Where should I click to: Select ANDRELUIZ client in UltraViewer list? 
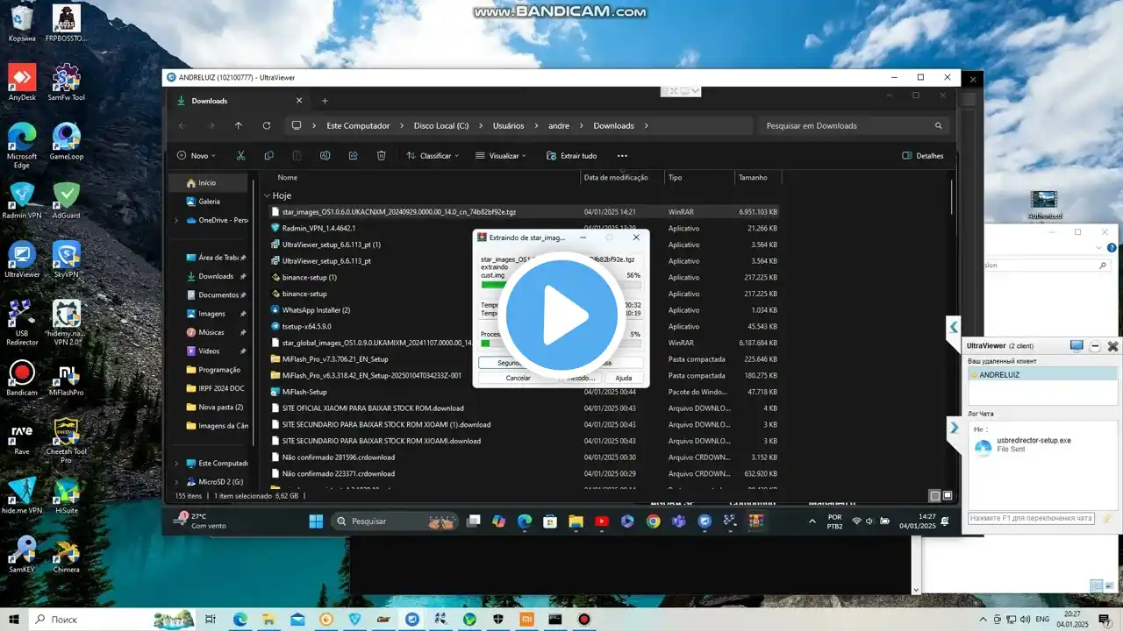1042,375
